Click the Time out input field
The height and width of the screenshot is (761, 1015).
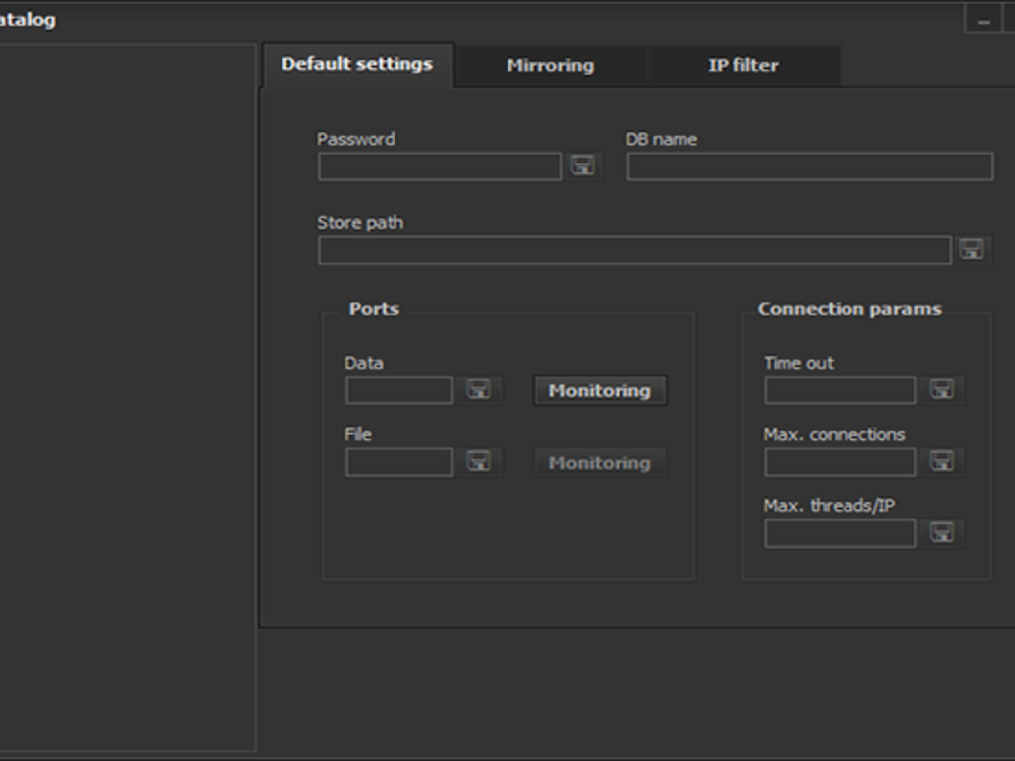click(x=840, y=390)
